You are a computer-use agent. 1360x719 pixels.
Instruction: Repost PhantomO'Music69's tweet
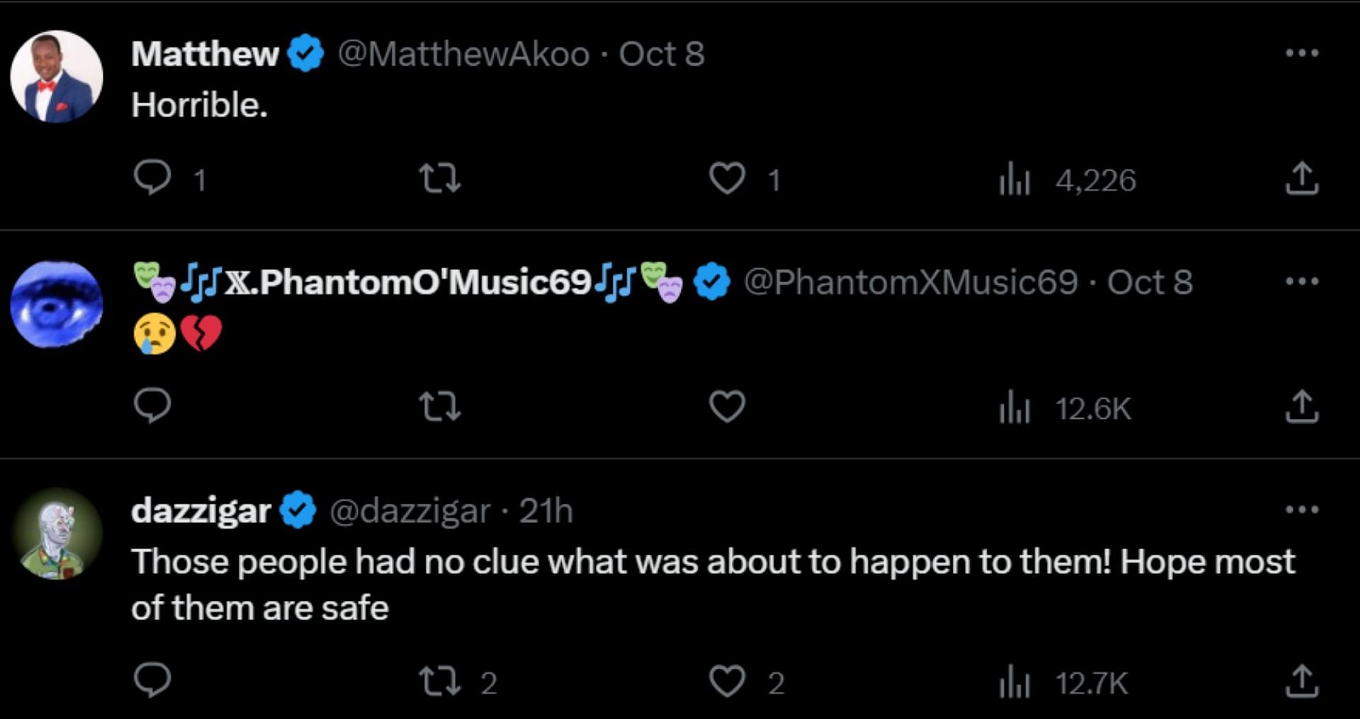pos(440,407)
